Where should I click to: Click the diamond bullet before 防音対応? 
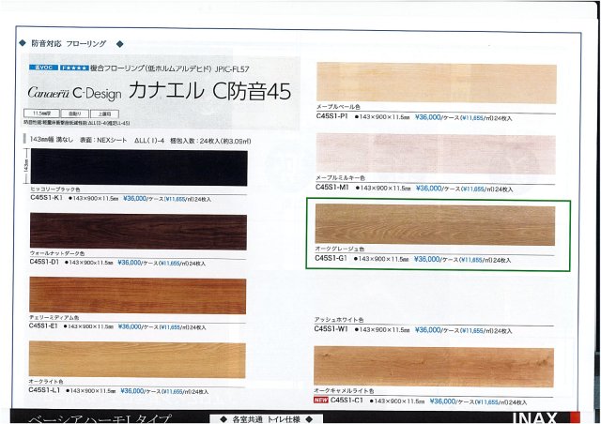(23, 43)
